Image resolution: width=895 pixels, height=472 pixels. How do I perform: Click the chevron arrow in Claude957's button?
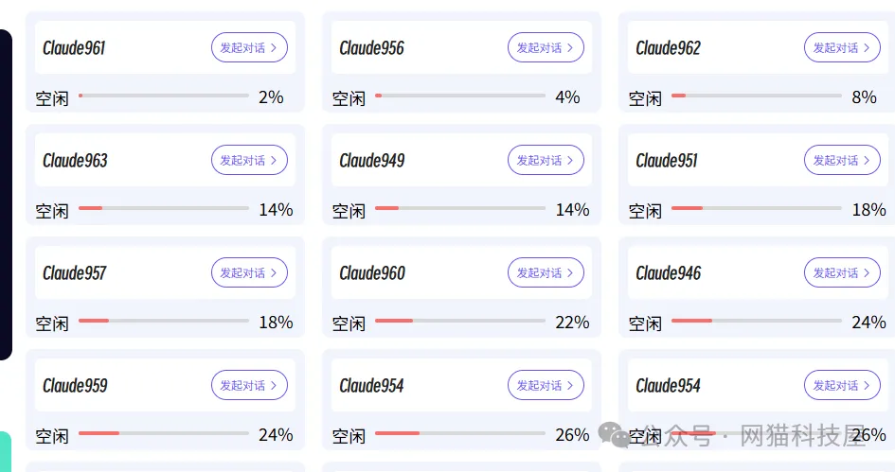point(274,272)
